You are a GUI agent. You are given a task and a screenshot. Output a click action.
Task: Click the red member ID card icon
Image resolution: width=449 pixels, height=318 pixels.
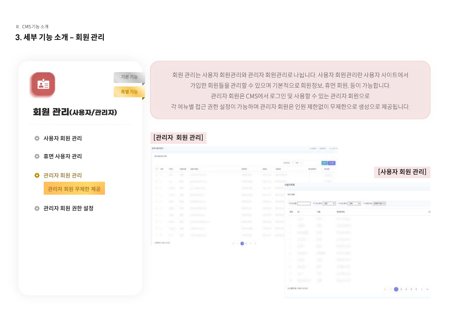pos(42,84)
